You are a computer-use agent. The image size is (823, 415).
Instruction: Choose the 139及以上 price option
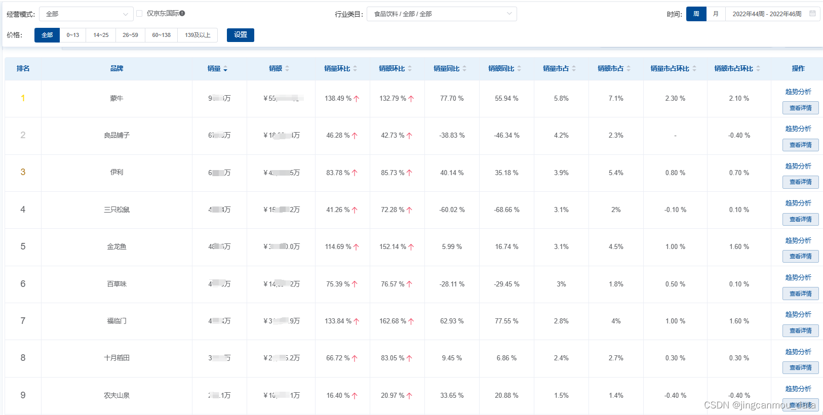tap(198, 35)
